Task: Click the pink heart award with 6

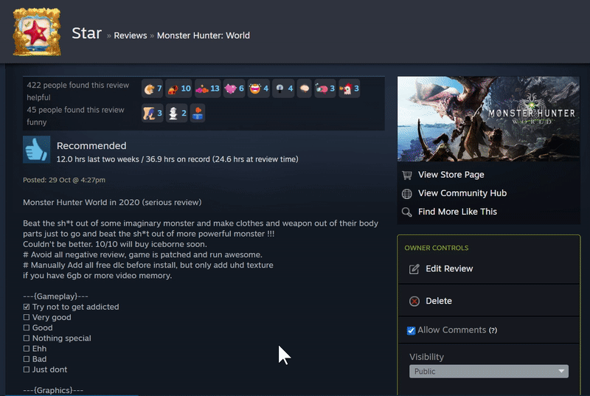Action: (x=234, y=88)
